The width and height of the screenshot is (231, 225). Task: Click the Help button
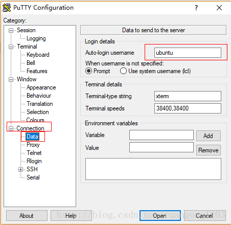tap(71, 216)
